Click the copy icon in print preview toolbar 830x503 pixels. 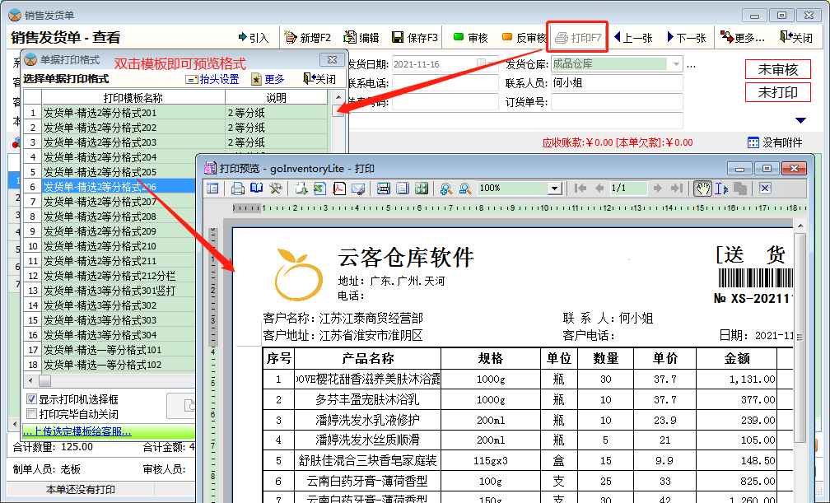click(740, 189)
